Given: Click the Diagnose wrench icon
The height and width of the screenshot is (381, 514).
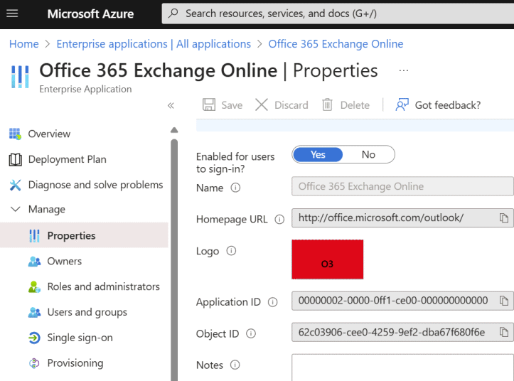Looking at the screenshot, I should (15, 185).
